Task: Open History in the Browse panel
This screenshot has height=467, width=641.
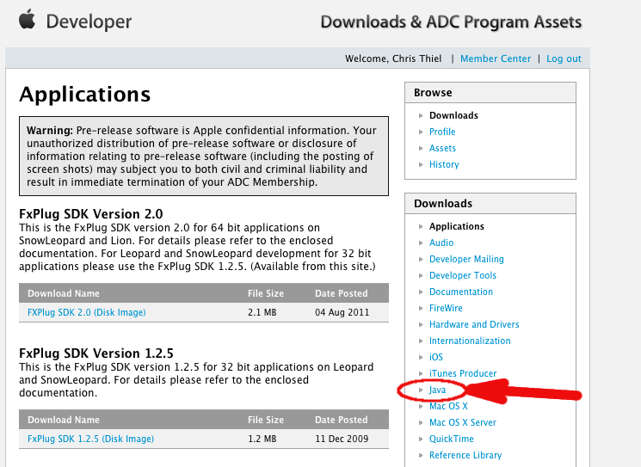Action: coord(444,164)
